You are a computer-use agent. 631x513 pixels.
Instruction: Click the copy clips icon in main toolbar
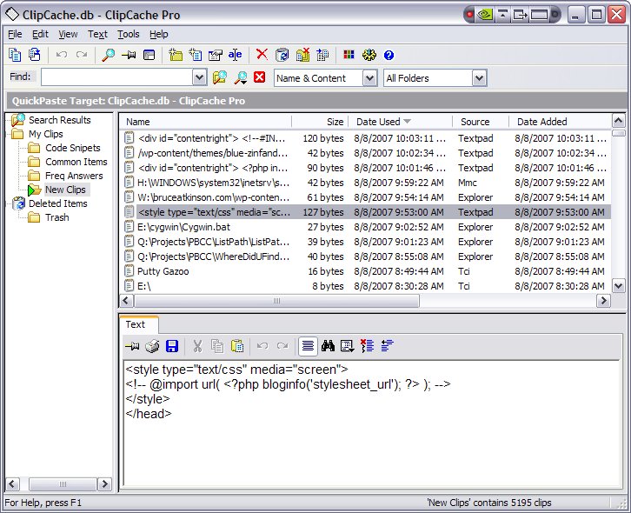click(x=15, y=55)
